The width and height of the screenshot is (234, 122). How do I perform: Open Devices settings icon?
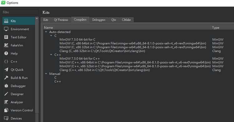(6, 118)
